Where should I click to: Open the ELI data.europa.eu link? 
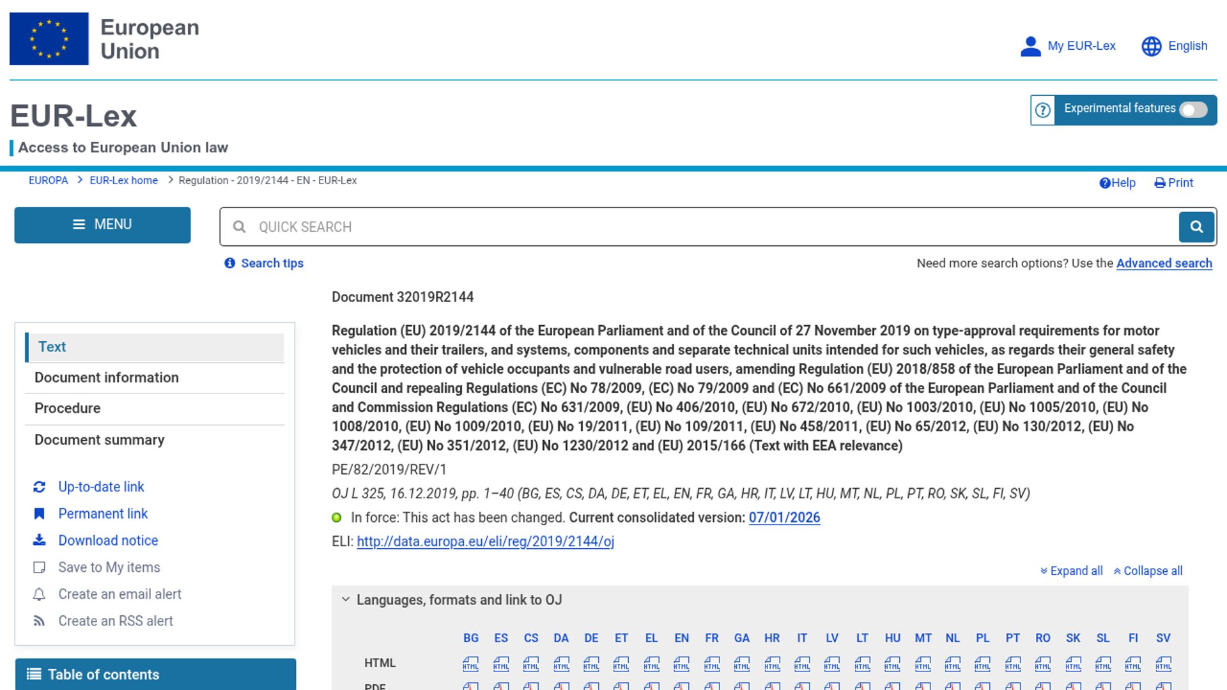[x=485, y=542]
